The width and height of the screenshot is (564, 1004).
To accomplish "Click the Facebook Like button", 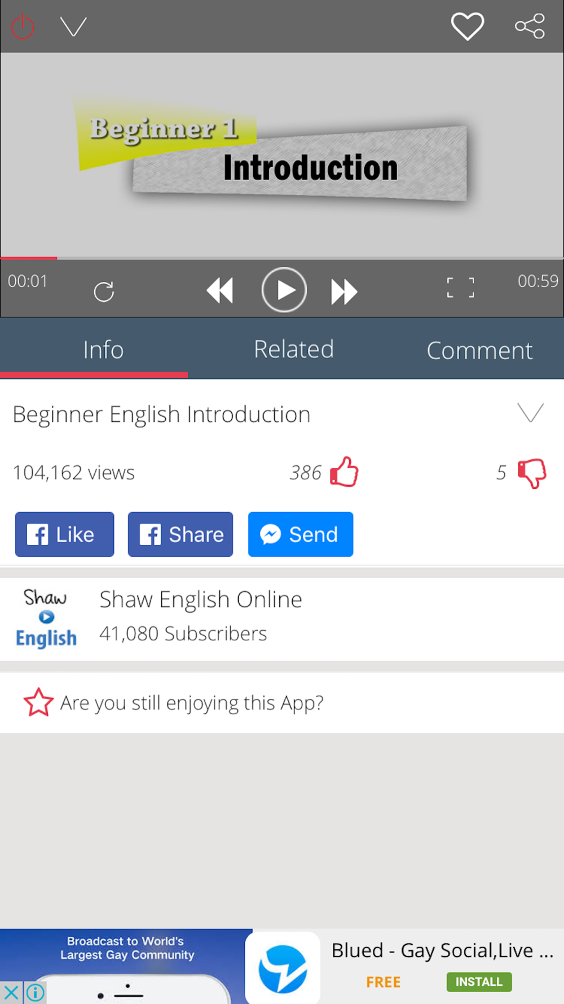I will point(65,534).
